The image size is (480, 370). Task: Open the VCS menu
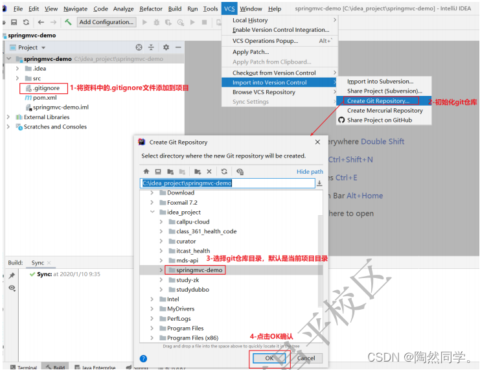coord(229,9)
